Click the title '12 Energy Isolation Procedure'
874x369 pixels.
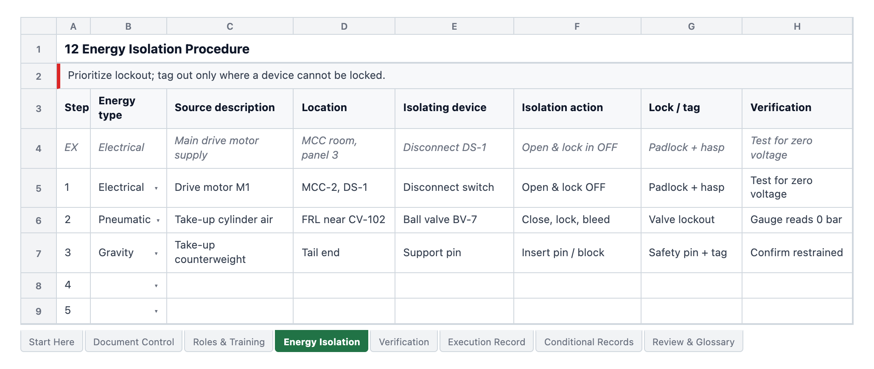(x=157, y=49)
